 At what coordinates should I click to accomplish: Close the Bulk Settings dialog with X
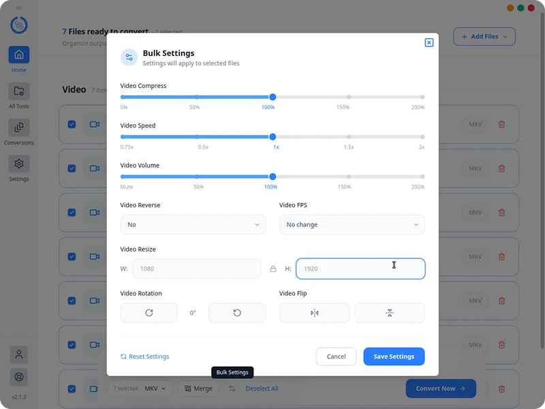(x=429, y=42)
